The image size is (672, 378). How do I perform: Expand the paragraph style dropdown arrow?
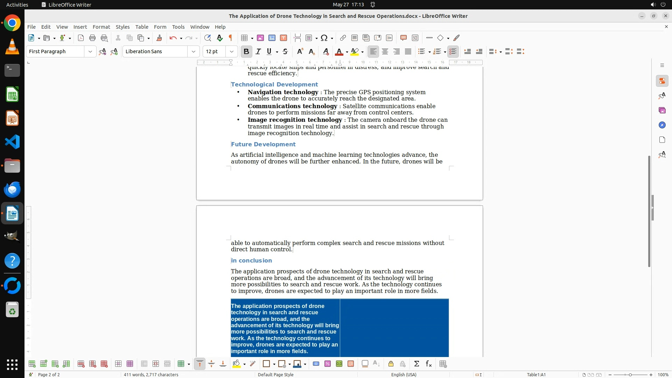(90, 51)
